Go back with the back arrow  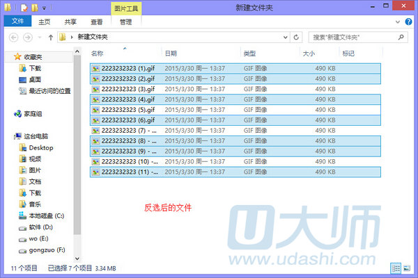[x=14, y=38]
